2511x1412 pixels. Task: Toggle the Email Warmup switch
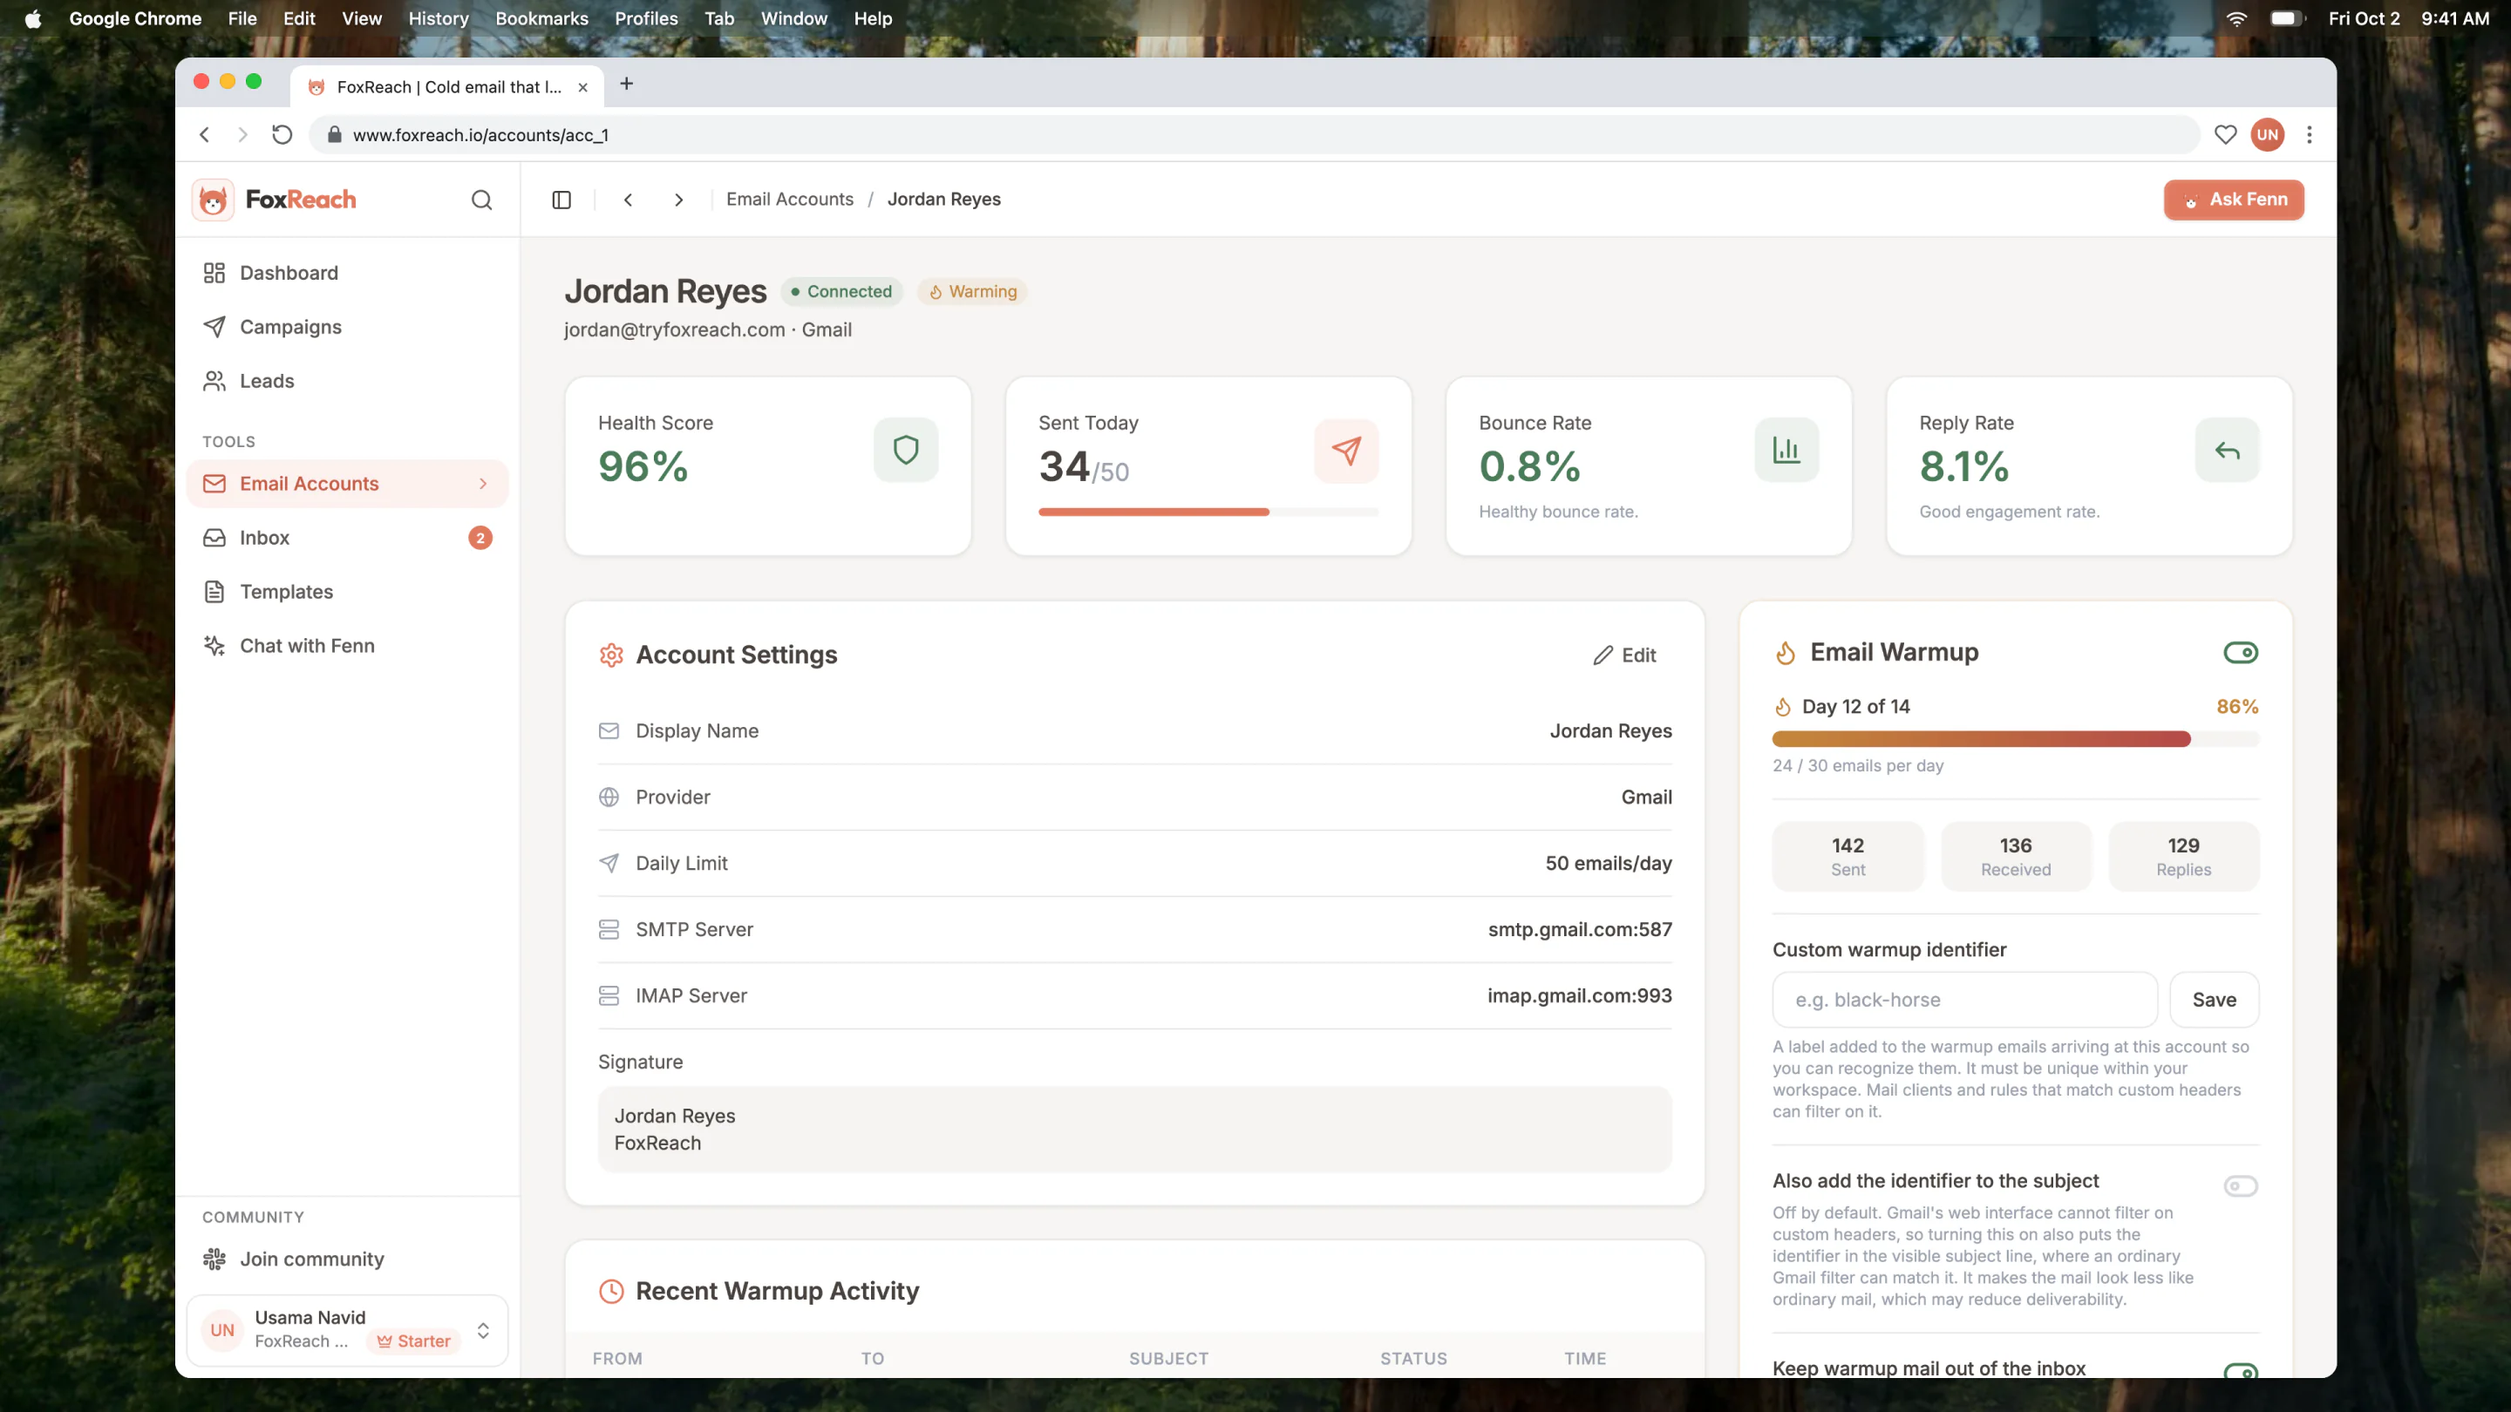[x=2241, y=653]
